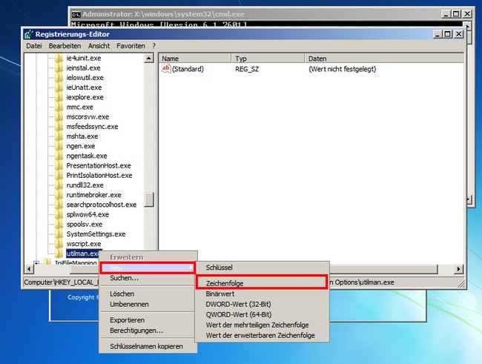Click the (Wert nicht festgelegt) data cell
The height and width of the screenshot is (364, 482).
342,69
